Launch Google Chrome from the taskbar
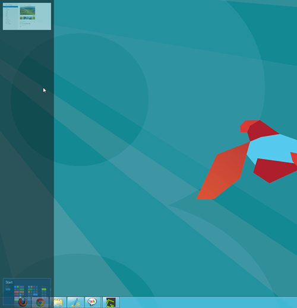 click(x=40, y=302)
